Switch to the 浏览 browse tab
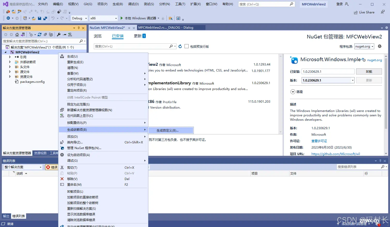The width and height of the screenshot is (390, 227). (98, 36)
